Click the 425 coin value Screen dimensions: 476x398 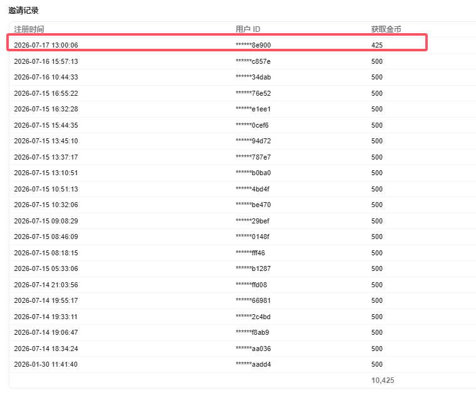click(x=377, y=45)
